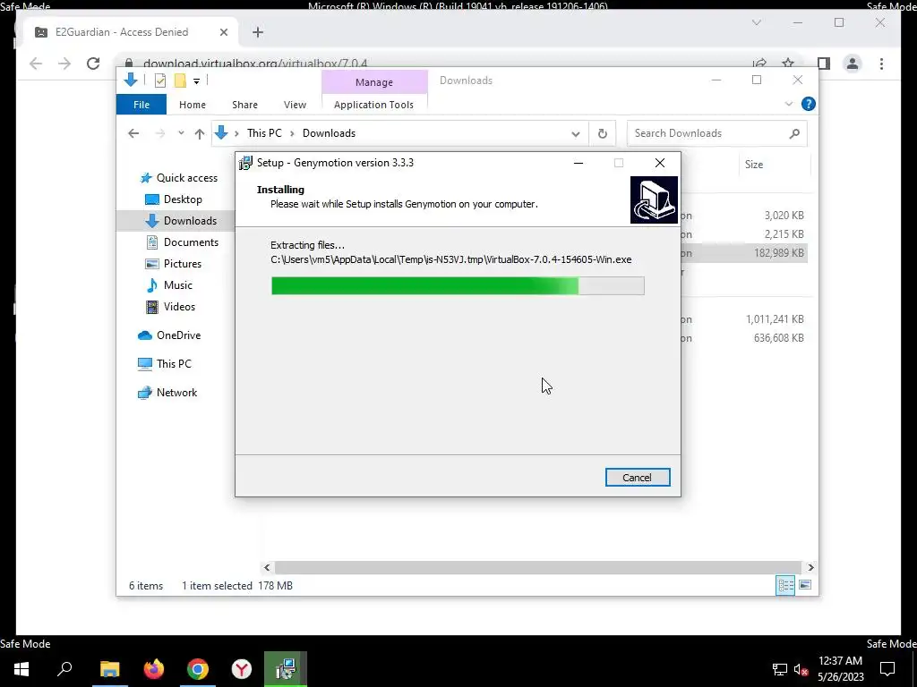The width and height of the screenshot is (917, 687).
Task: Customize the Quick Access Toolbar dropdown
Action: click(196, 81)
